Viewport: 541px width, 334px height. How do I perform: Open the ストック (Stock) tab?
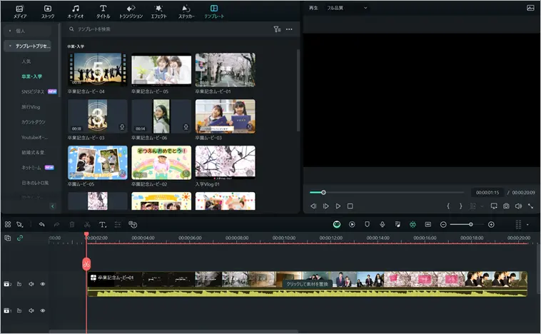[x=48, y=11]
